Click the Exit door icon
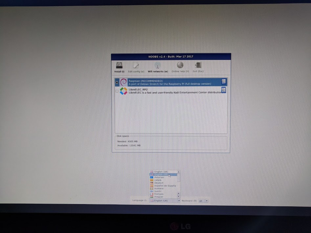Viewport: 311px width, 233px height. [198, 66]
